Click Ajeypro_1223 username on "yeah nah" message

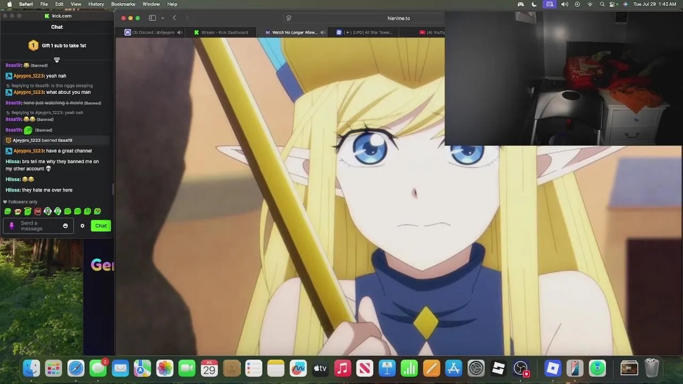(x=29, y=76)
